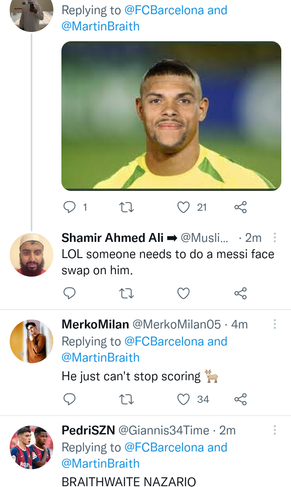View the footballer photo in yellow jersey
This screenshot has height=487, width=291.
coord(171,116)
